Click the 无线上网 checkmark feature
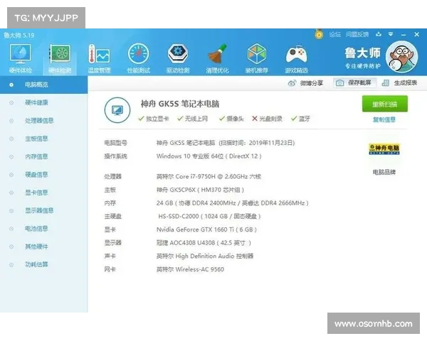Viewport: 427px width, 341px height. [193, 119]
